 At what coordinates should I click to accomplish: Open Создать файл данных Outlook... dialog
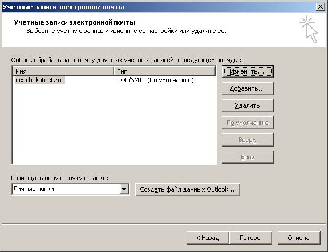(188, 189)
